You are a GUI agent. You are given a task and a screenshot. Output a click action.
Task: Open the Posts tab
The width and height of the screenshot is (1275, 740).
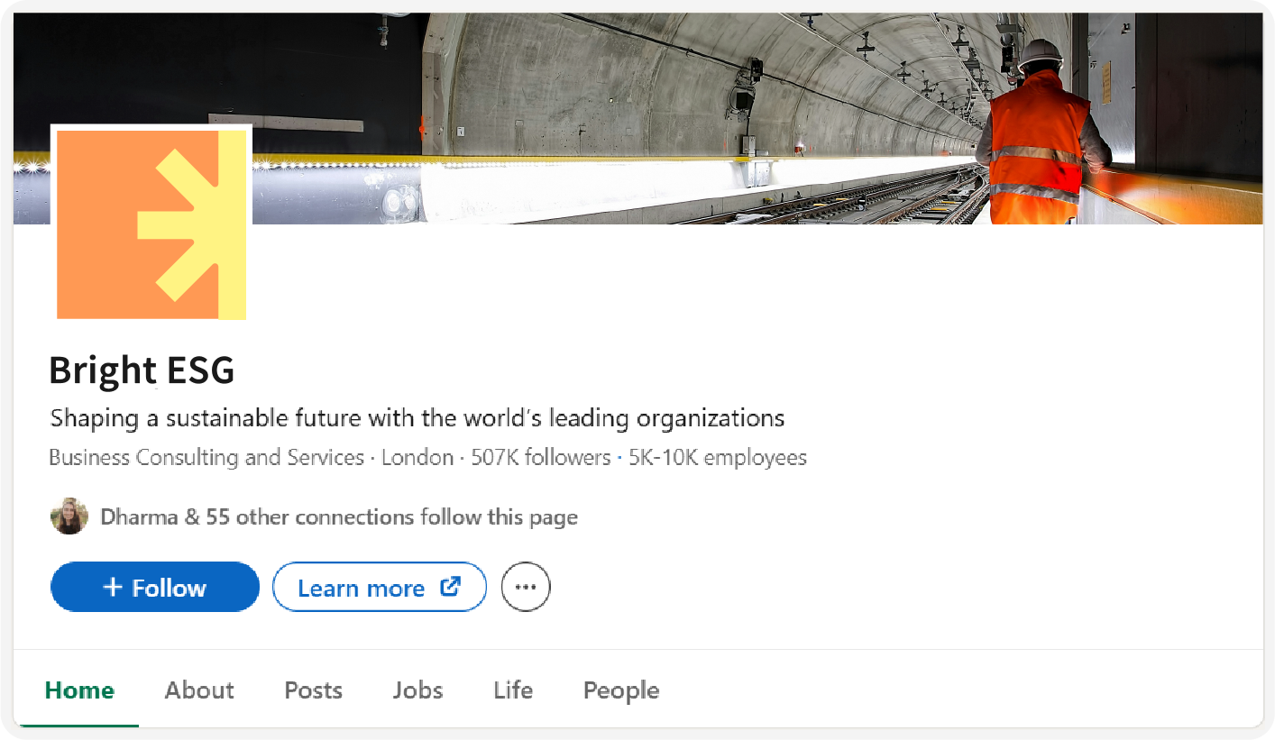click(314, 690)
